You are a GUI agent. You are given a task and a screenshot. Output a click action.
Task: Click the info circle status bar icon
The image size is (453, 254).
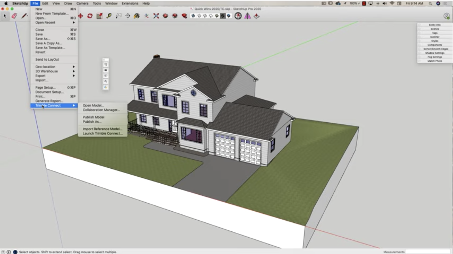(9, 252)
